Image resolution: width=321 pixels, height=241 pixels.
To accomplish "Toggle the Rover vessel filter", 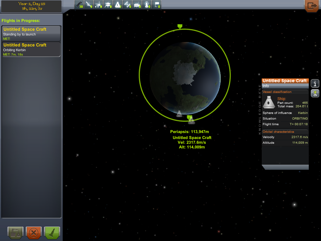I will coord(98,4).
